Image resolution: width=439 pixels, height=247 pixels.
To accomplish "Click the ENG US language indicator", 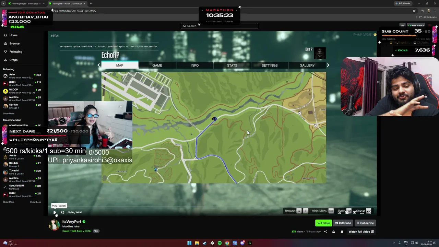I will 407,243.
